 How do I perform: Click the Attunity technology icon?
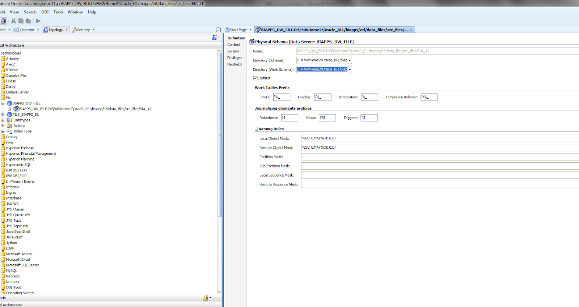pyautogui.click(x=3, y=59)
